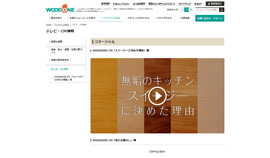Select the ウッドワンを知る menu tab
Screen dimensions: 270x158
click(x=111, y=18)
